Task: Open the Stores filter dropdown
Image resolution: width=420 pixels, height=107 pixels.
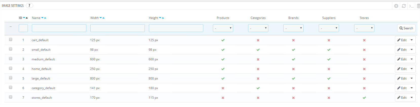Action: [x=364, y=28]
